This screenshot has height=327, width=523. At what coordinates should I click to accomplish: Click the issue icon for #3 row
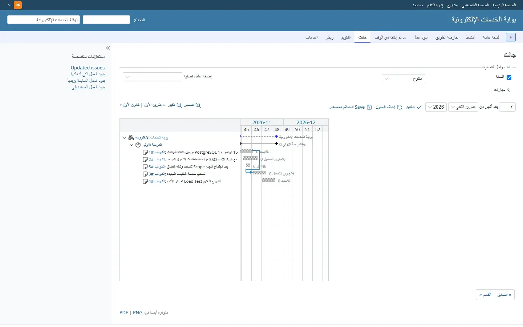145,174
